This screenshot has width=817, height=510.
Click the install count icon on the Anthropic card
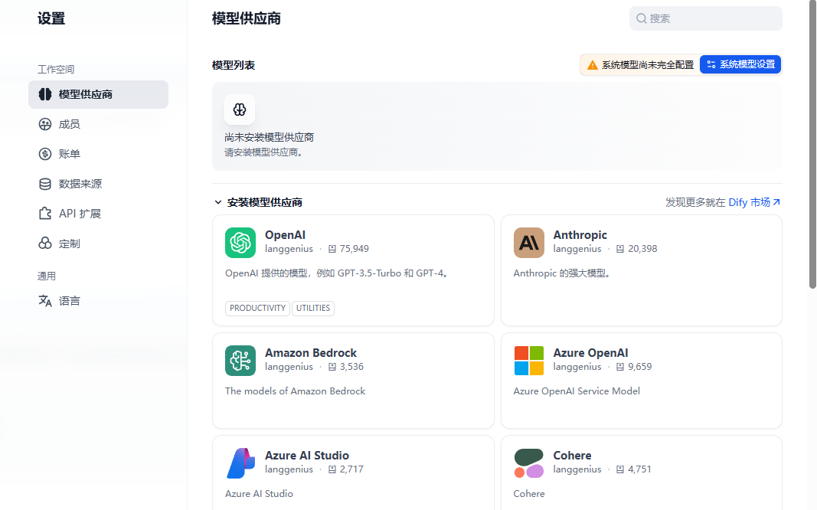tap(620, 249)
